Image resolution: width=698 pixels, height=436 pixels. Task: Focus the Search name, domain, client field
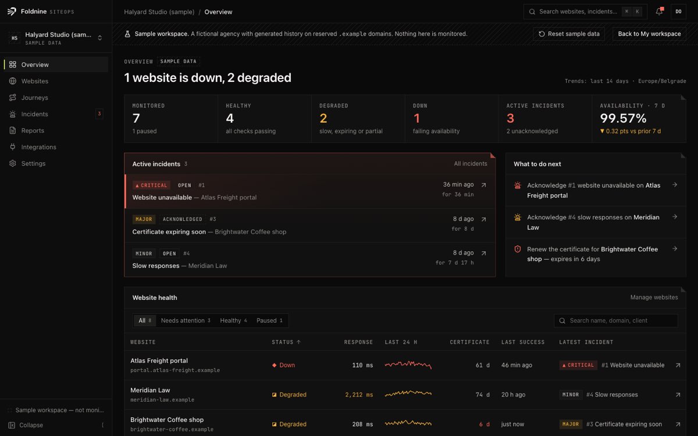point(616,321)
